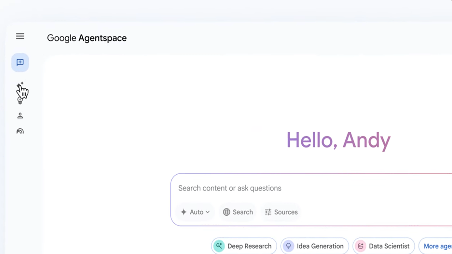Screen dimensions: 452x254
Task: Open the sparkle agents icon in the sidebar
Action: [x=20, y=85]
